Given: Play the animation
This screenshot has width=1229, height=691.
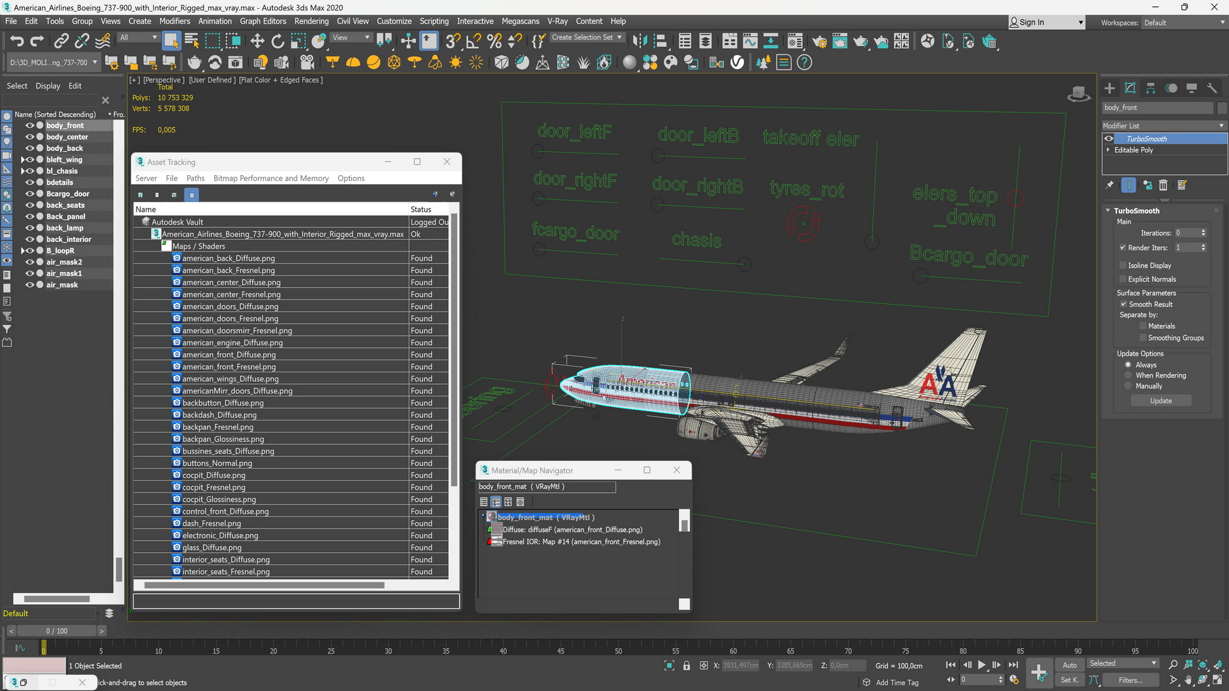Looking at the screenshot, I should (981, 665).
